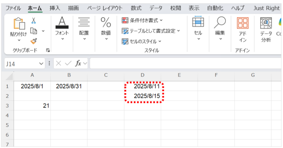Viewport: 283px width, 148px height.
Task: Expand the fx function dropdown arrow
Action: tap(85, 63)
